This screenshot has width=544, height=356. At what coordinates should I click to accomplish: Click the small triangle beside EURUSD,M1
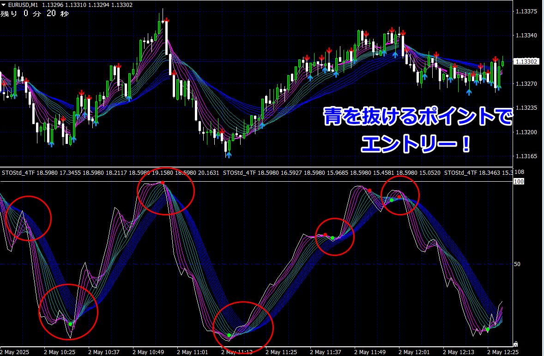click(x=4, y=5)
